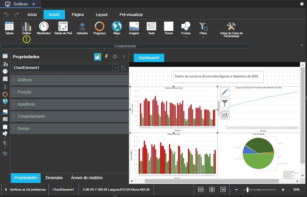Expand the Posição property group
Image resolution: width=307 pixels, height=197 pixels.
click(69, 92)
